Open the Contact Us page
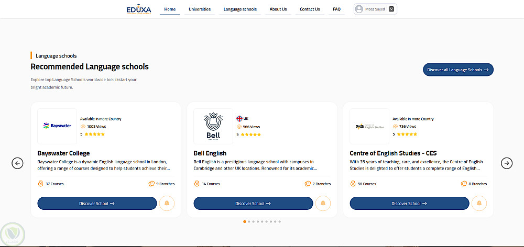The width and height of the screenshot is (524, 247). pos(310,9)
